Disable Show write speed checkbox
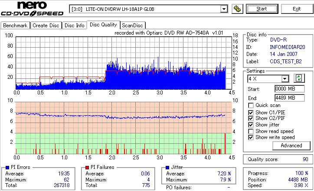 (251, 137)
